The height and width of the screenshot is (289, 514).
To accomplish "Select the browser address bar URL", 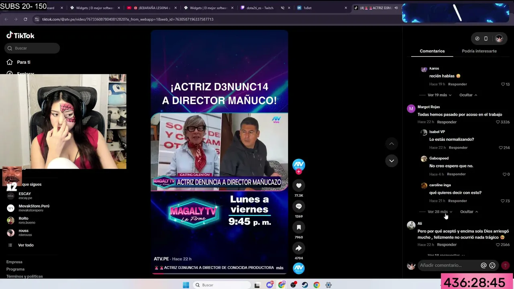I will (128, 19).
